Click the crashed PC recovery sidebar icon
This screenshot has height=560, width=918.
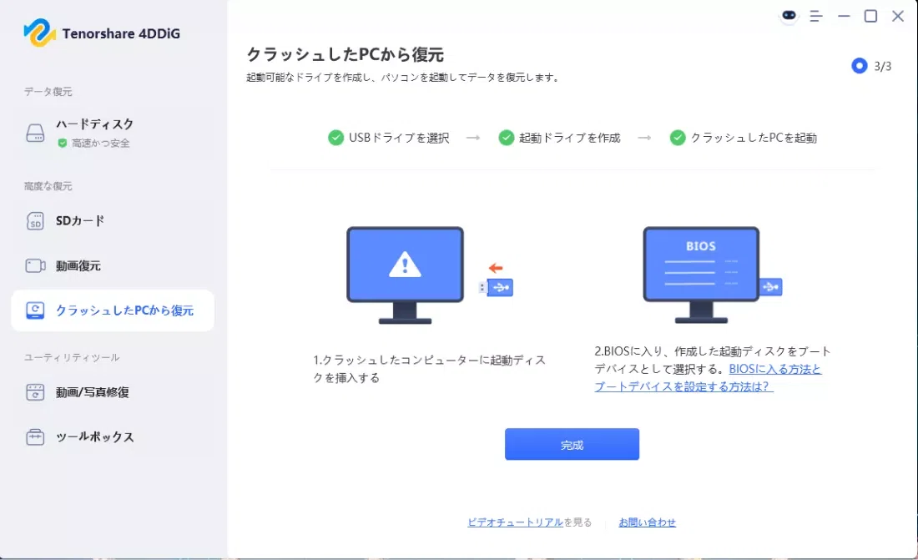pos(35,310)
